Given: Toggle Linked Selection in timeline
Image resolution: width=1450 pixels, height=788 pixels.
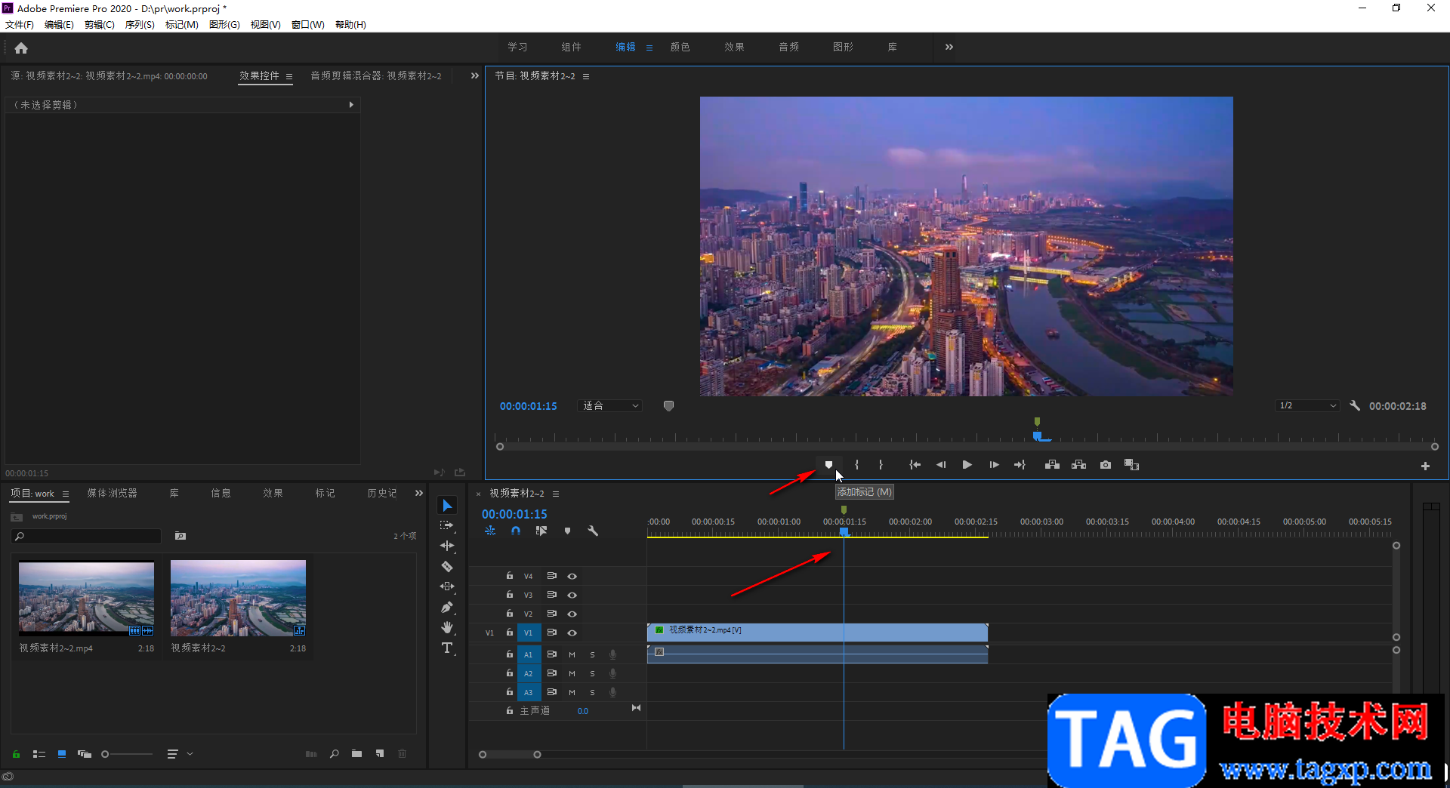Looking at the screenshot, I should pyautogui.click(x=541, y=531).
